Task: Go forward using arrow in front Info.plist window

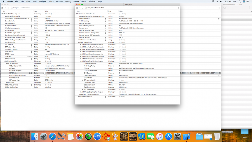Action: (x=83, y=8)
